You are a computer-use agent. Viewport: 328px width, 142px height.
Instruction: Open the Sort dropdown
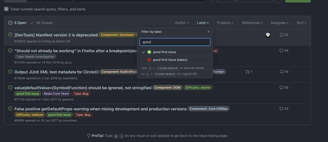[x=301, y=23]
